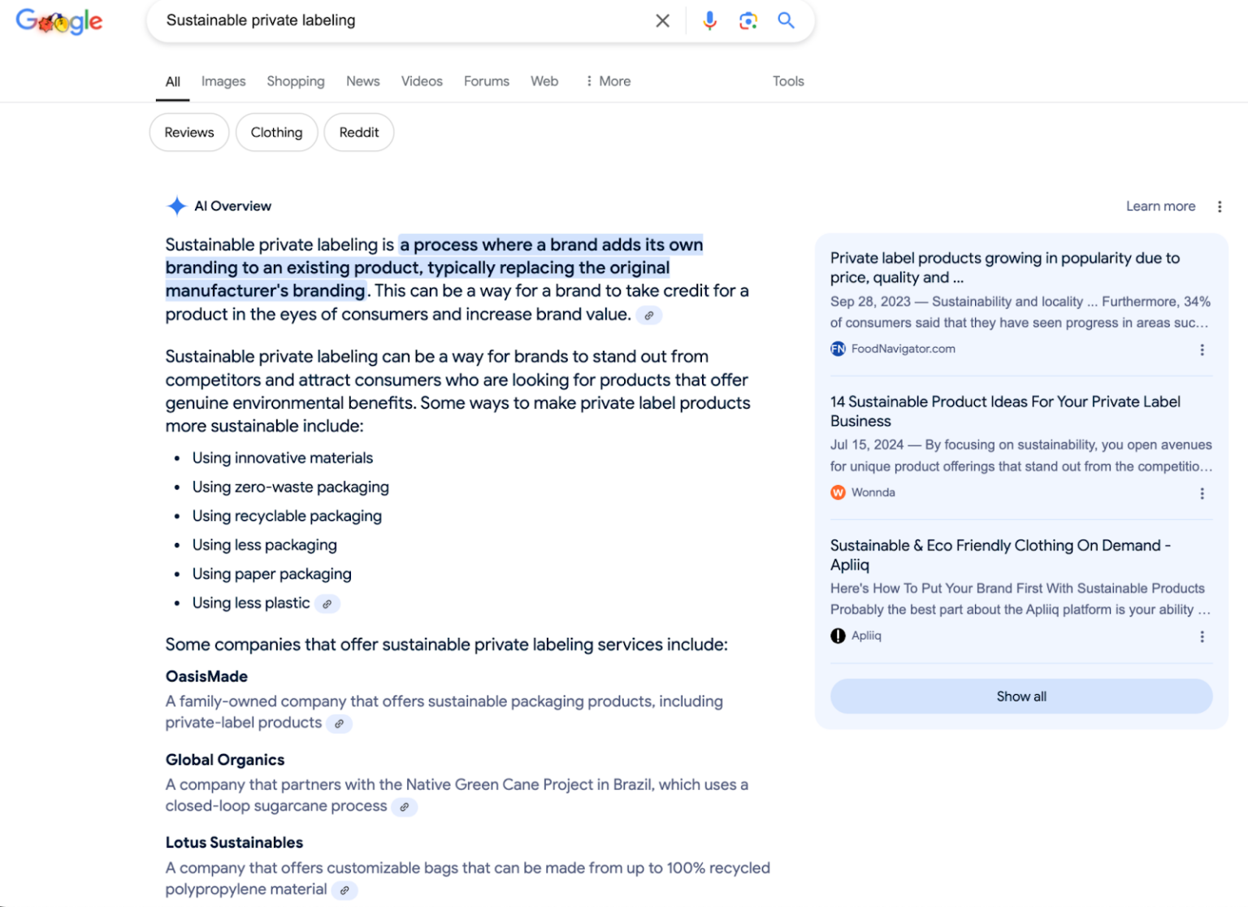Select the Reviews filter chip
The height and width of the screenshot is (907, 1248).
[188, 132]
